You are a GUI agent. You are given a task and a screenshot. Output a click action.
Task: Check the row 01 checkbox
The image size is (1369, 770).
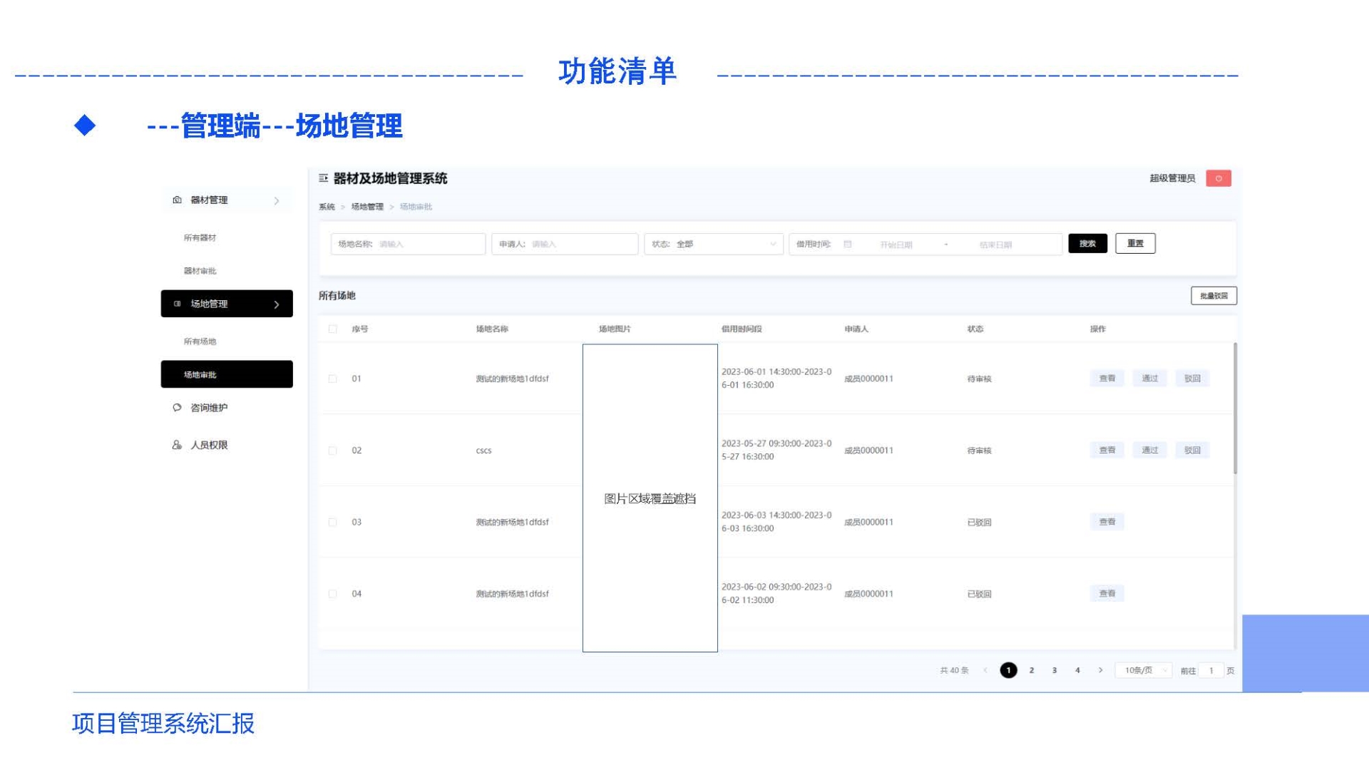click(x=332, y=379)
